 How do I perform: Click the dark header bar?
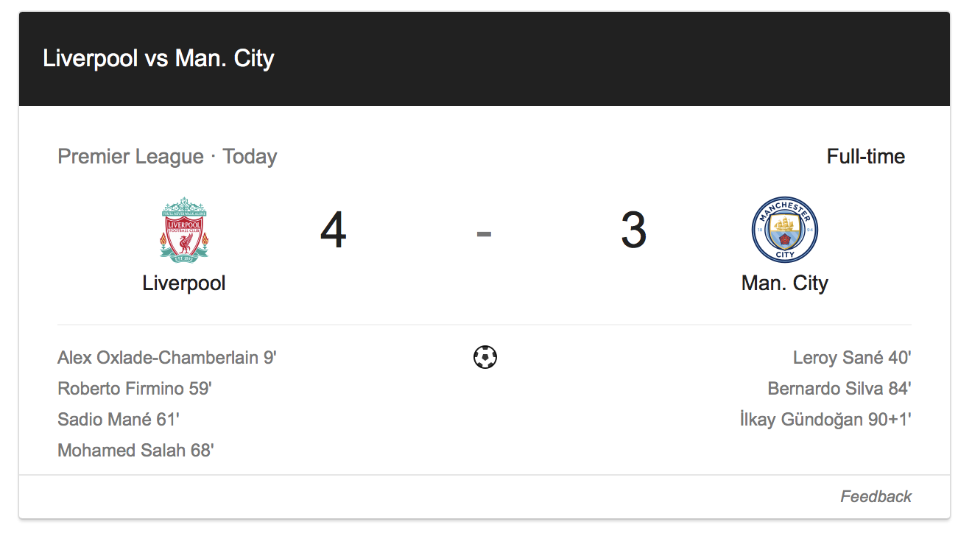(x=485, y=59)
